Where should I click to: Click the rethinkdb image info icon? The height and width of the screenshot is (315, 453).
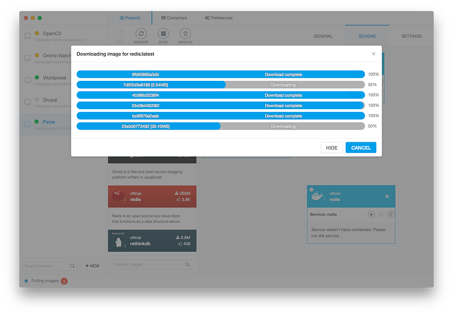click(x=125, y=246)
